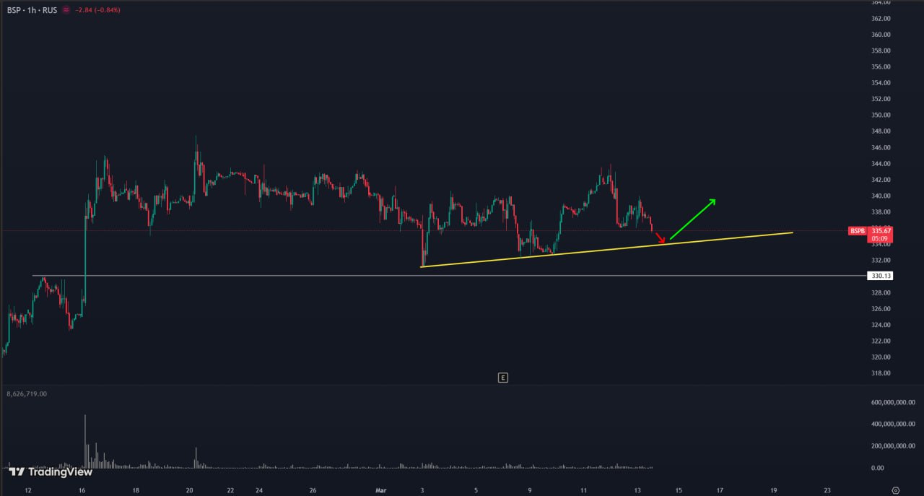
Task: Select the green upward arrow drawing
Action: click(693, 219)
